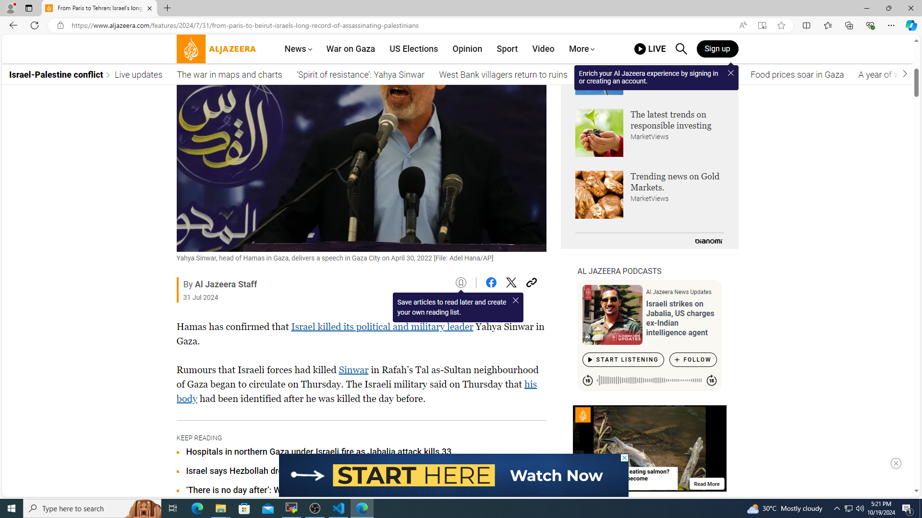Open 'Israel killed its political and military leader' link
922x518 pixels.
382,327
